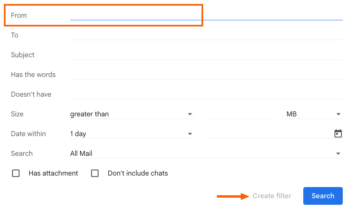Click the Create filter link
This screenshot has width=353, height=214.
pos(272,196)
